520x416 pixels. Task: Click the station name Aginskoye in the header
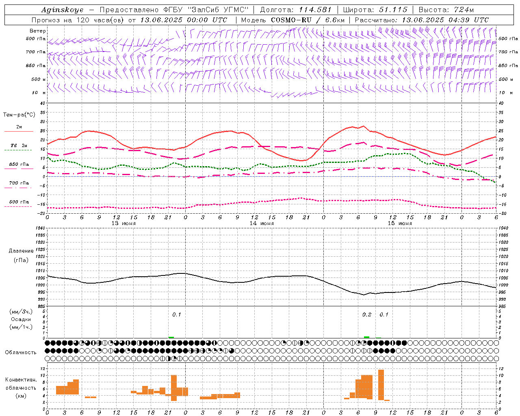click(62, 10)
